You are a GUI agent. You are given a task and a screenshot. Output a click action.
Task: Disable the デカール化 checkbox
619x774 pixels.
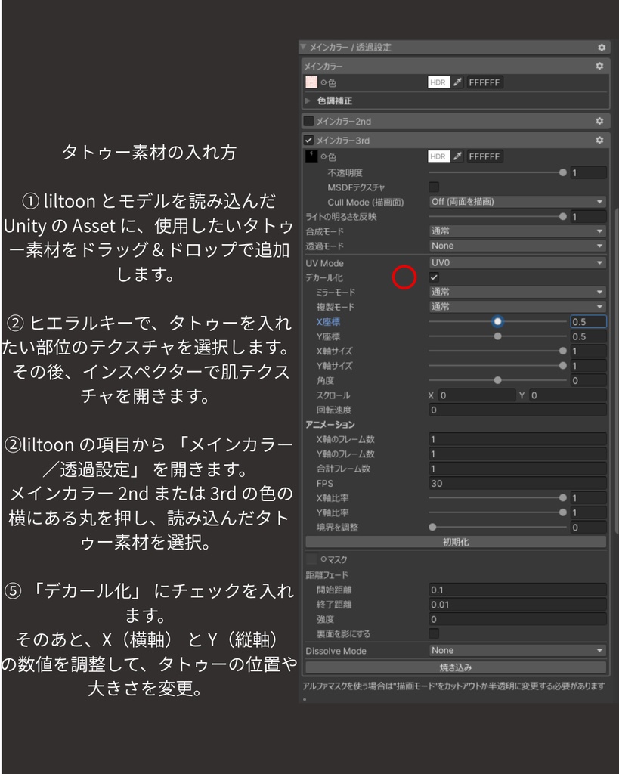(433, 277)
